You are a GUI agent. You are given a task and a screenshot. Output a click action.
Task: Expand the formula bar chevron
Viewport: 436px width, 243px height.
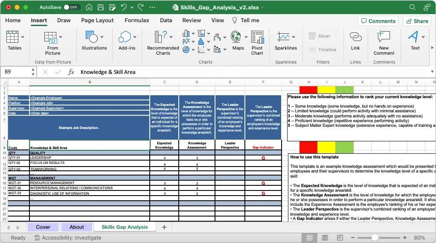click(432, 72)
